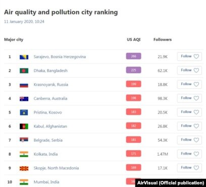Click the Russian flag beside Krasnoyarsk
Screen dimensions: 206x187
(24, 85)
